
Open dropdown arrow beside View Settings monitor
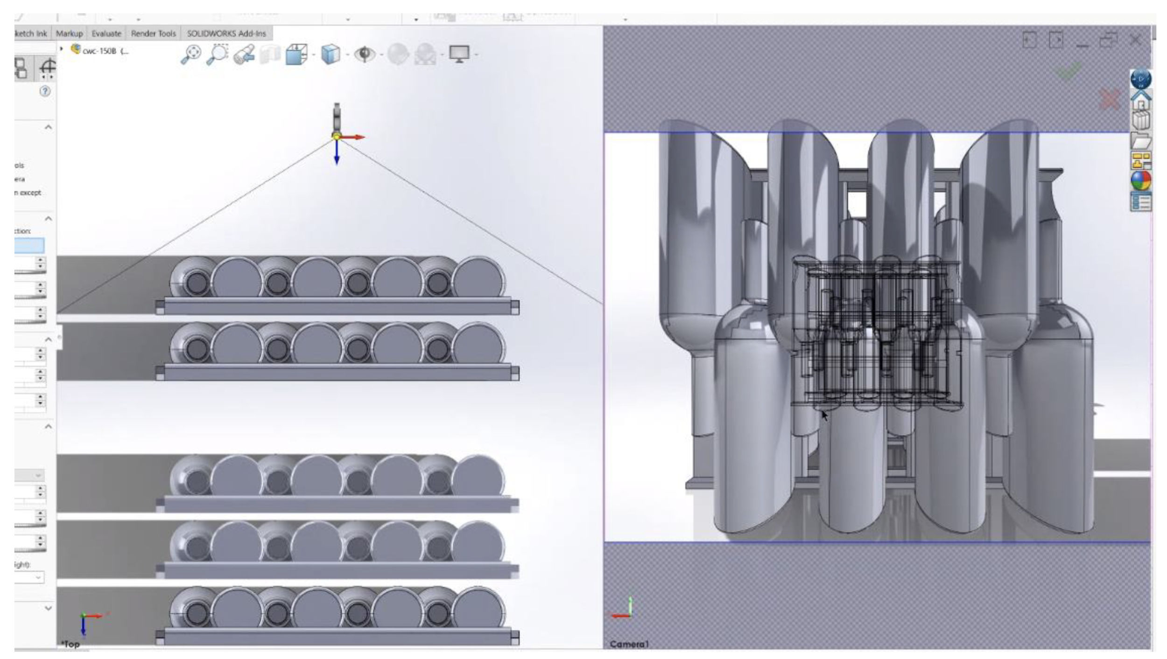tap(476, 55)
